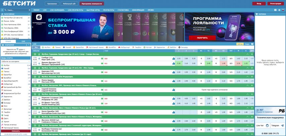Click clock icon on Испания Кубок Федерации header
Screen dimensions: 286x136
pos(35,77)
